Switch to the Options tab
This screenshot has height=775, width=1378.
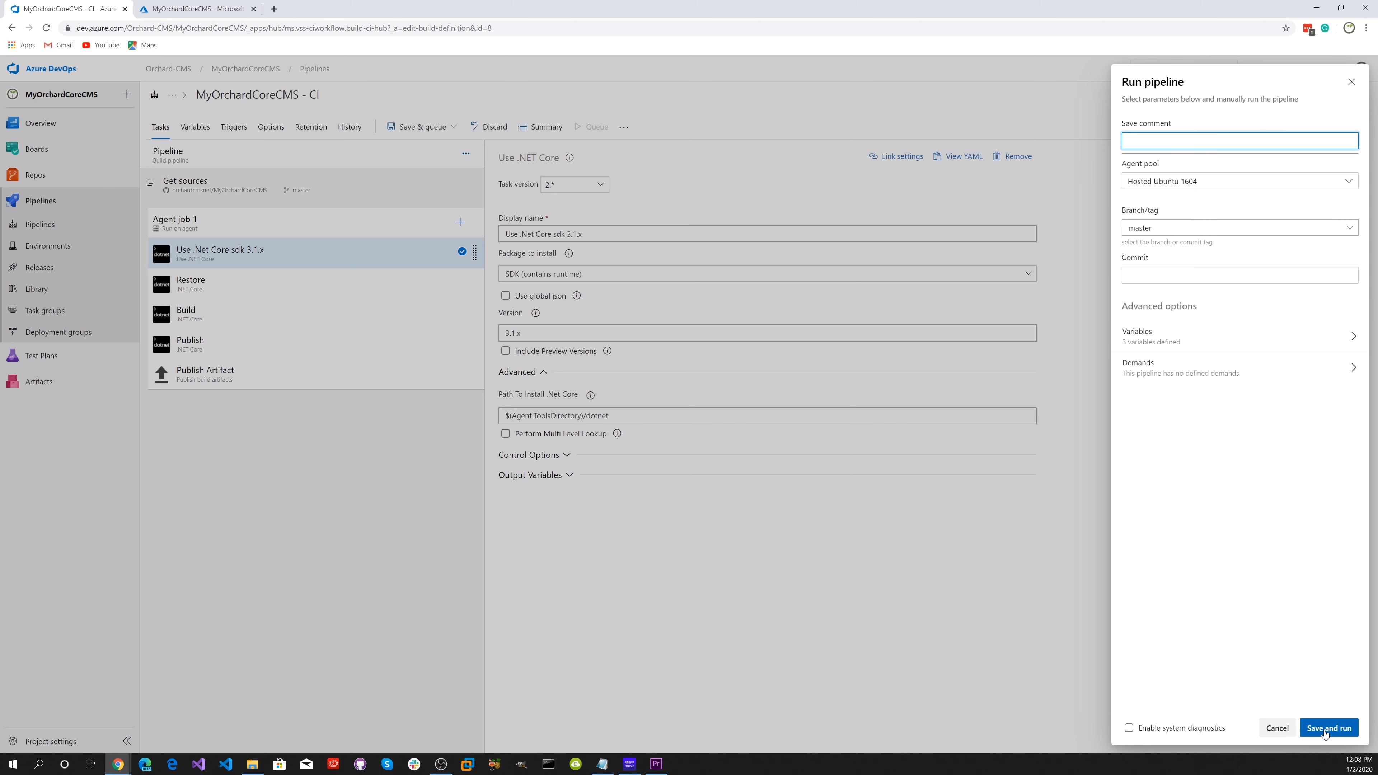click(x=271, y=127)
